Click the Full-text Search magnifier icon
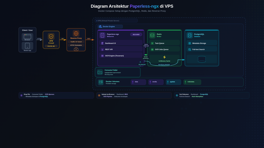The height and width of the screenshot is (148, 264). pos(189,50)
